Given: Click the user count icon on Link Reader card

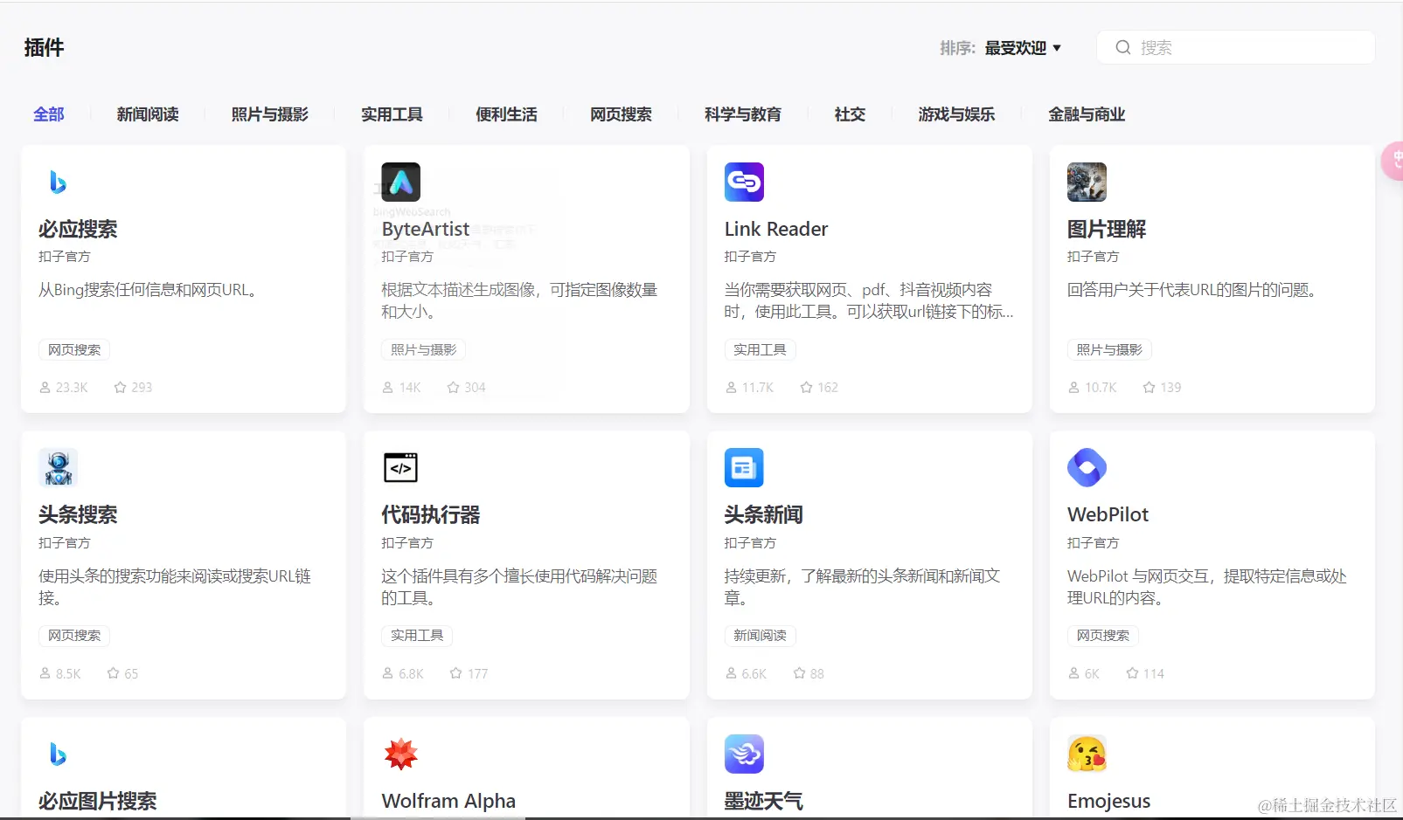Looking at the screenshot, I should point(731,387).
